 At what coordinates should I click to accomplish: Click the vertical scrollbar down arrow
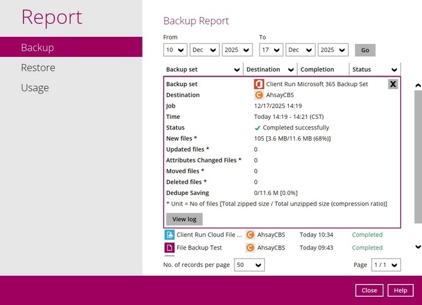[417, 247]
